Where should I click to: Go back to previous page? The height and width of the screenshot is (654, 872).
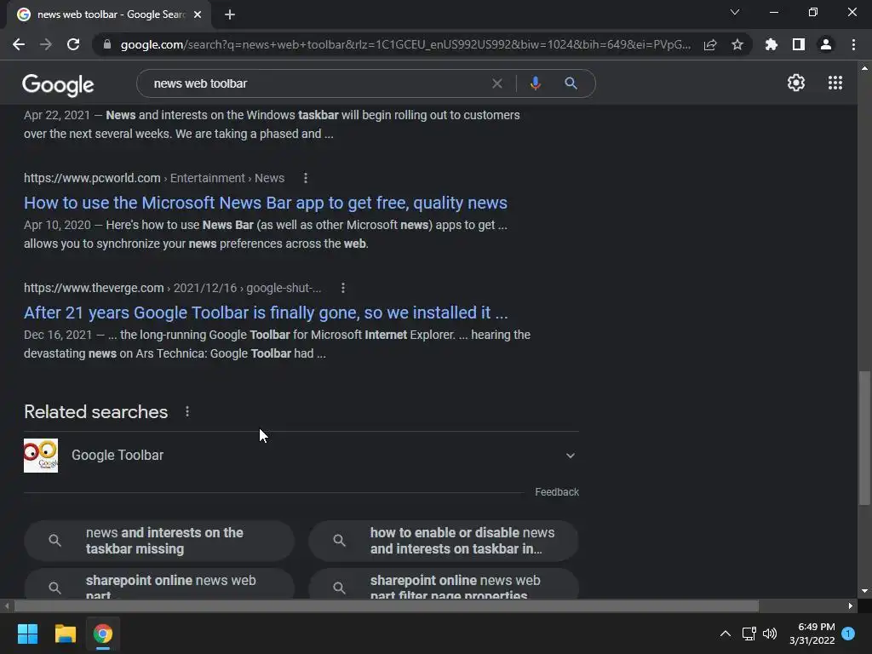click(19, 44)
